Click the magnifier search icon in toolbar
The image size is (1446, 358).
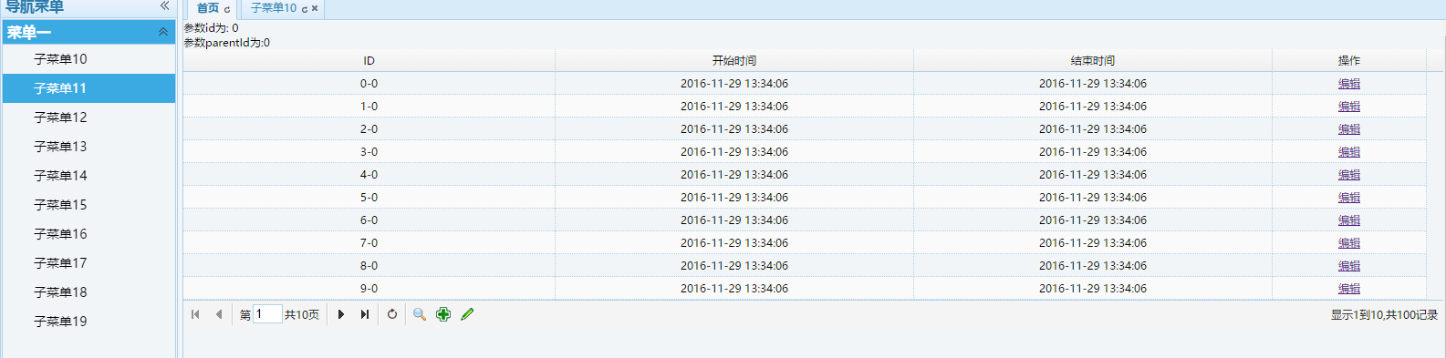click(420, 314)
